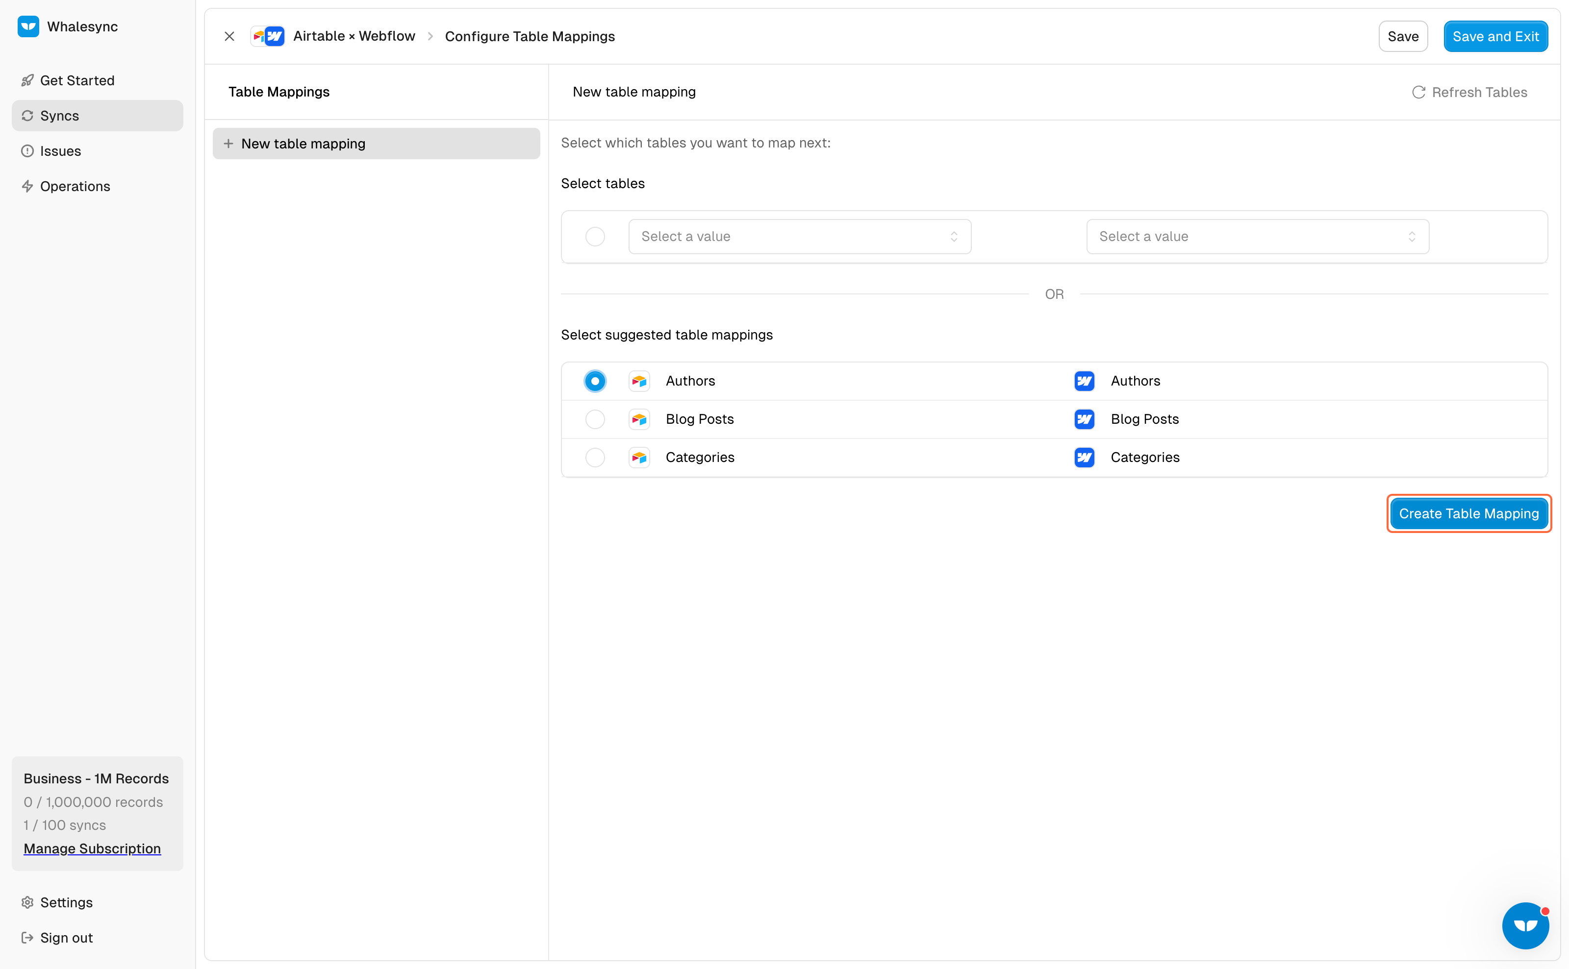
Task: Click Create Table Mapping button
Action: [1469, 513]
